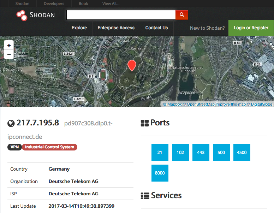Click the Bugasee lake label on map
The height and width of the screenshot is (213, 274).
(187, 92)
